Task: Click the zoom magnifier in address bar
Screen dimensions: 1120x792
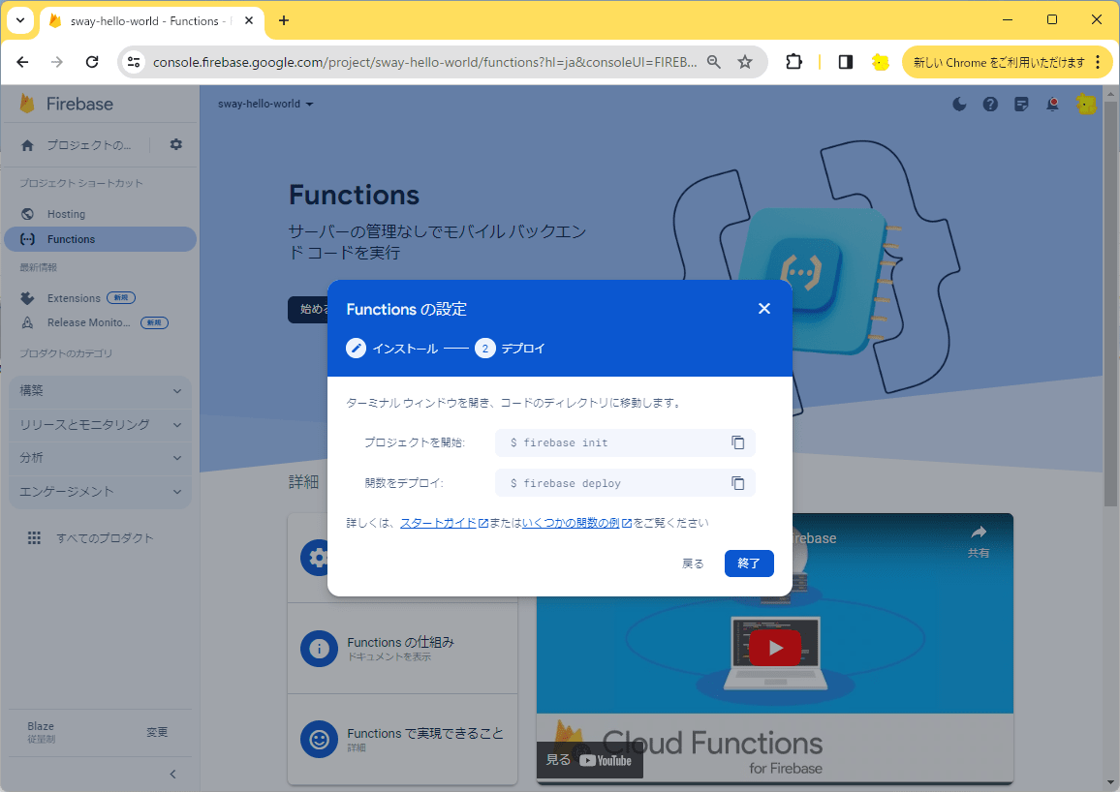Action: pos(714,62)
